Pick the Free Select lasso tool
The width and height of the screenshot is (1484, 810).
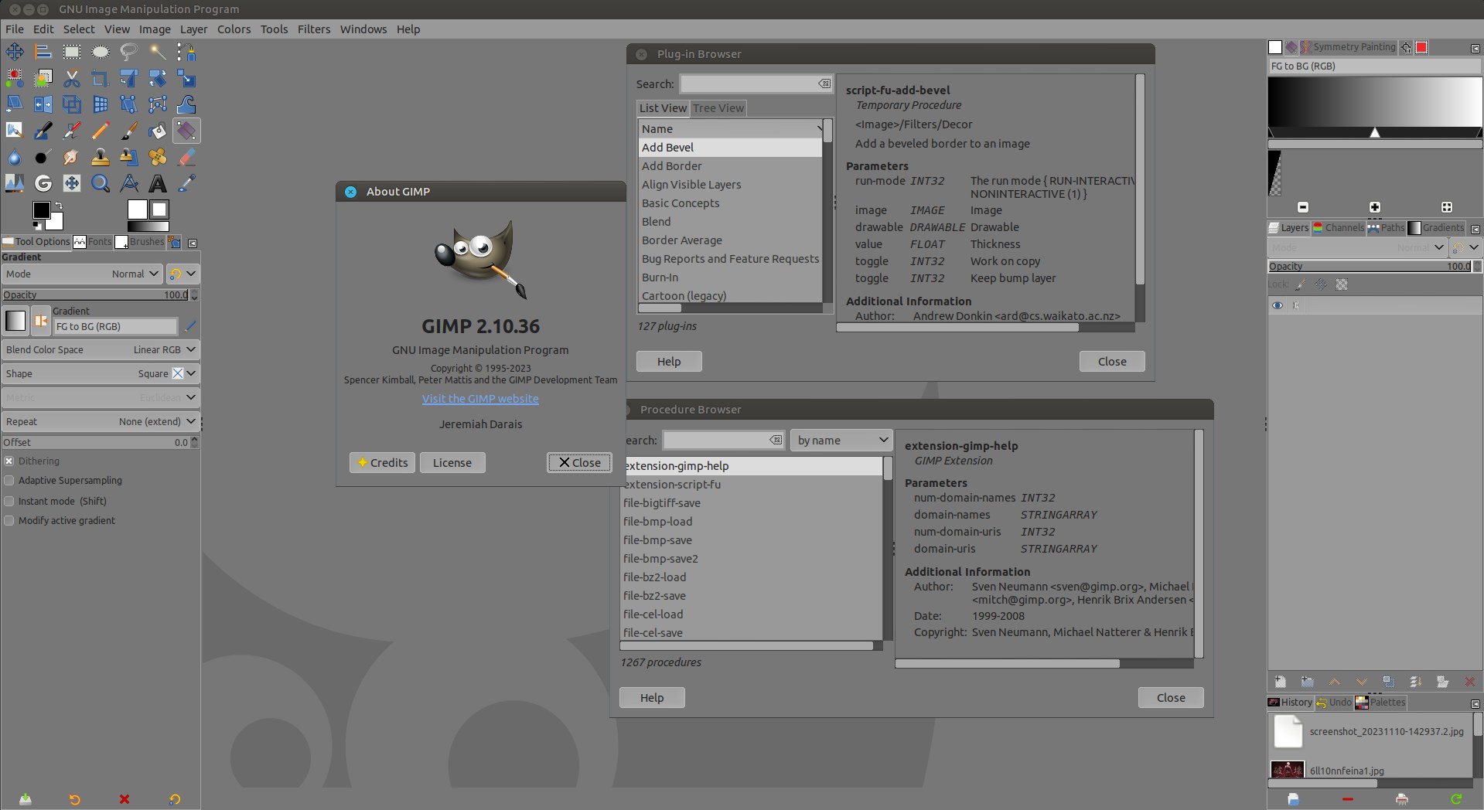click(129, 52)
